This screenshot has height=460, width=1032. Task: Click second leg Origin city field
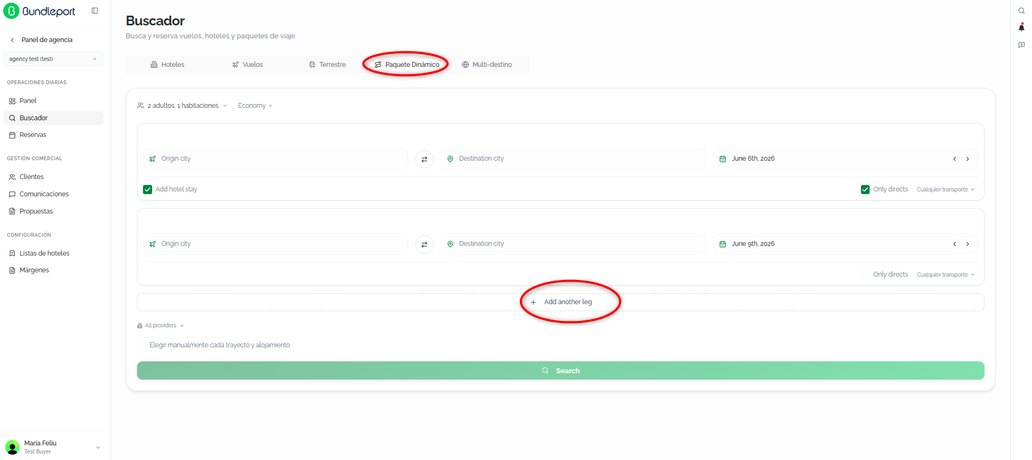tap(276, 244)
